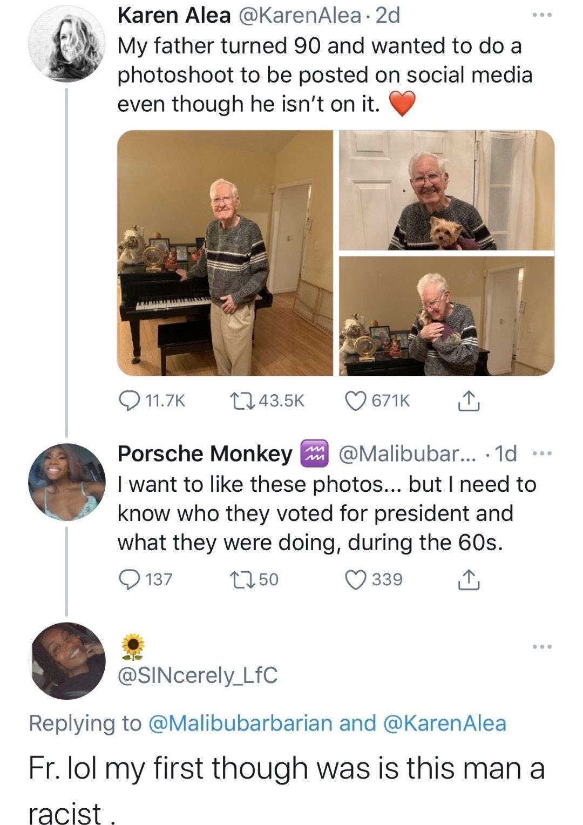
Task: Open bottom-right photo of man hugging dog
Action: [446, 316]
